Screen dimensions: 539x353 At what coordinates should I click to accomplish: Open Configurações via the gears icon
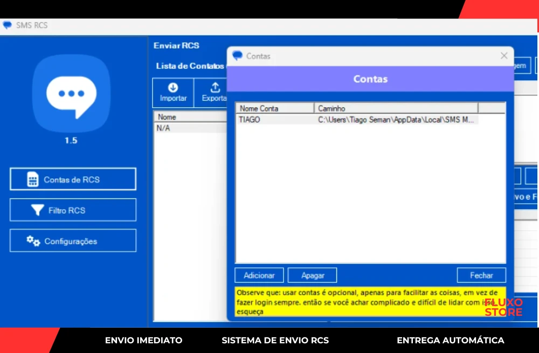click(33, 241)
